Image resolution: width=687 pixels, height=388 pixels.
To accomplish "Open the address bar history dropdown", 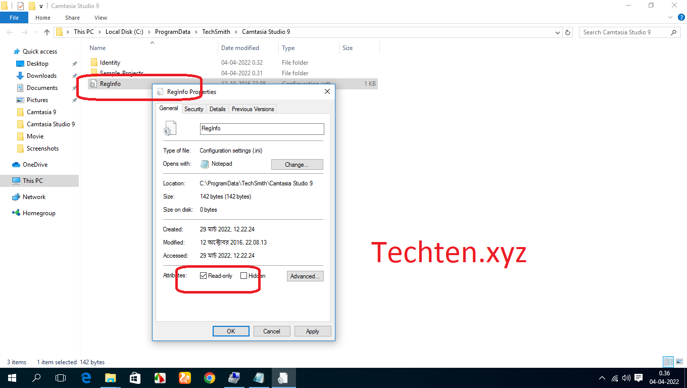I will point(557,32).
